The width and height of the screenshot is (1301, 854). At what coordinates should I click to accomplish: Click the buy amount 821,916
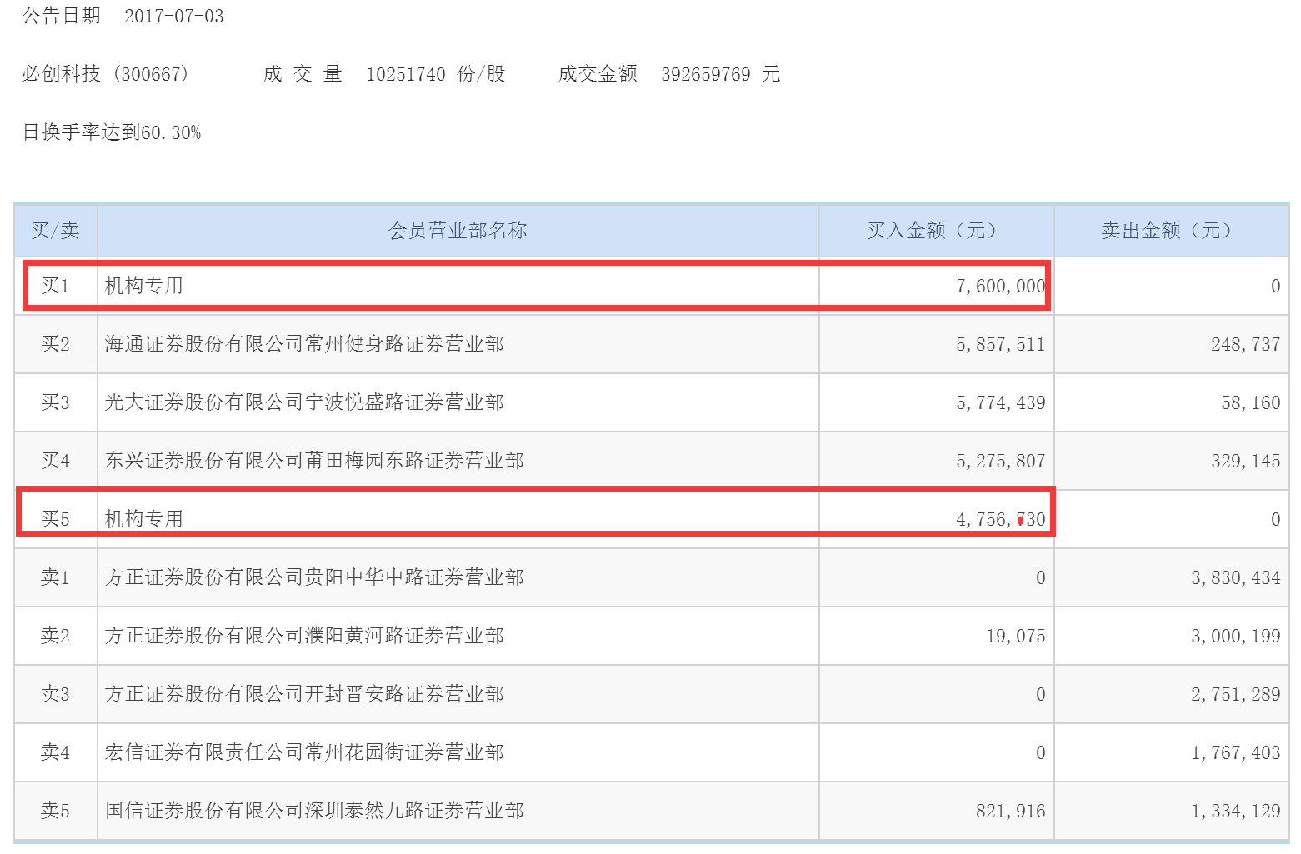point(1010,812)
